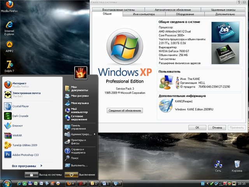Select the Общие tab
The image size is (249, 187).
point(107,14)
